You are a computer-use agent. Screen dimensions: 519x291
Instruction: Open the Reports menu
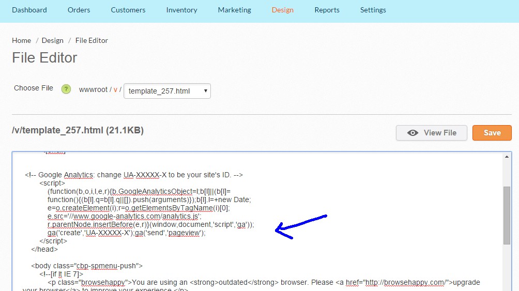click(x=327, y=10)
